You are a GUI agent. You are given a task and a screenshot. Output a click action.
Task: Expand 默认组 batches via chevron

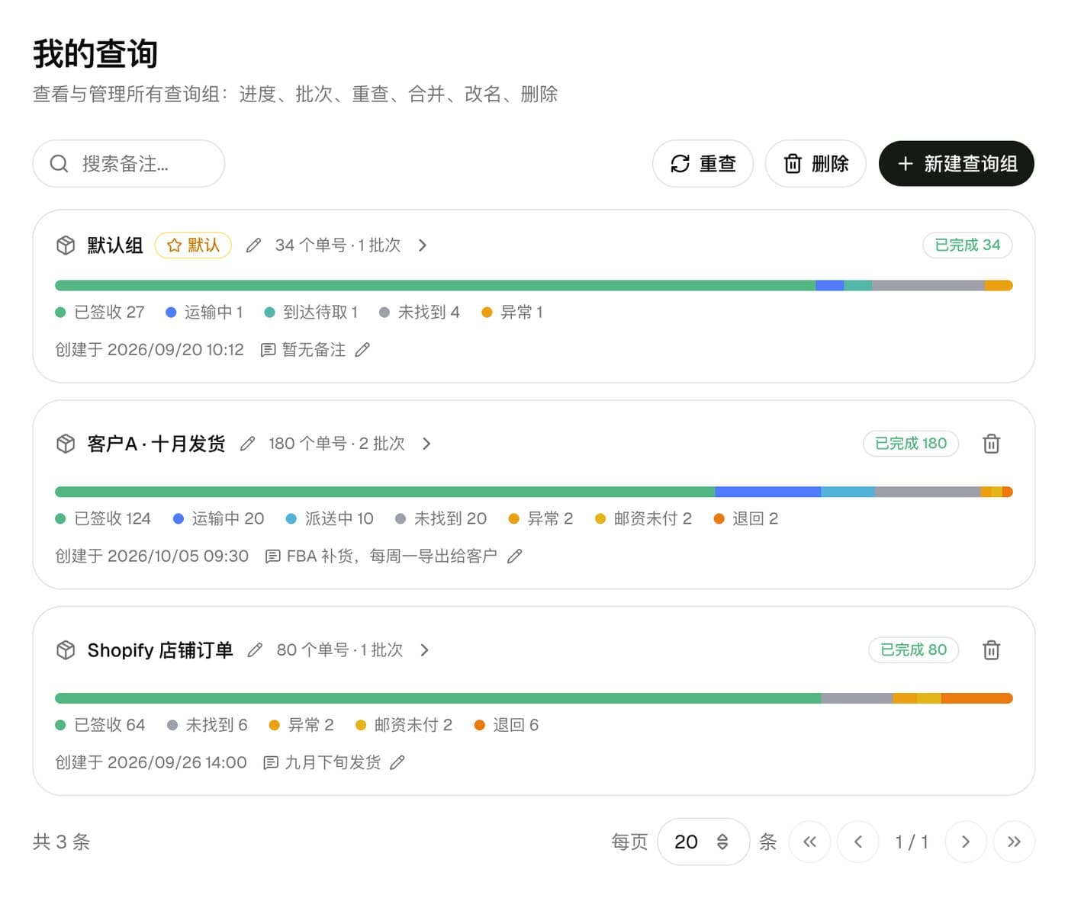click(423, 245)
